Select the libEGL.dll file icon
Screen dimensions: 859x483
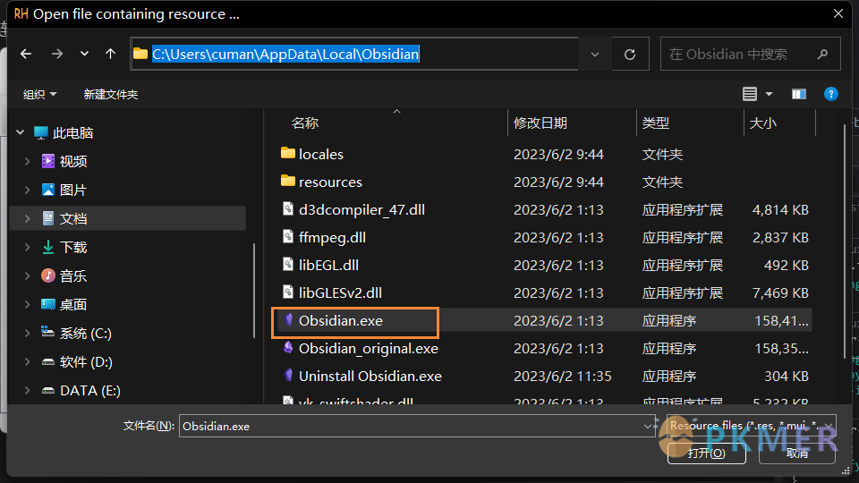tap(288, 264)
